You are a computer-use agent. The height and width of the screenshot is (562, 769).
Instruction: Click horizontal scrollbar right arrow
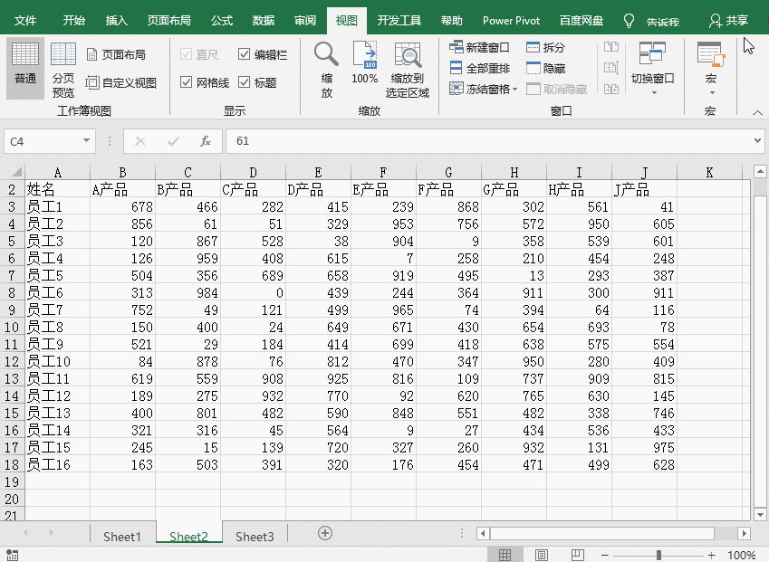pyautogui.click(x=745, y=533)
